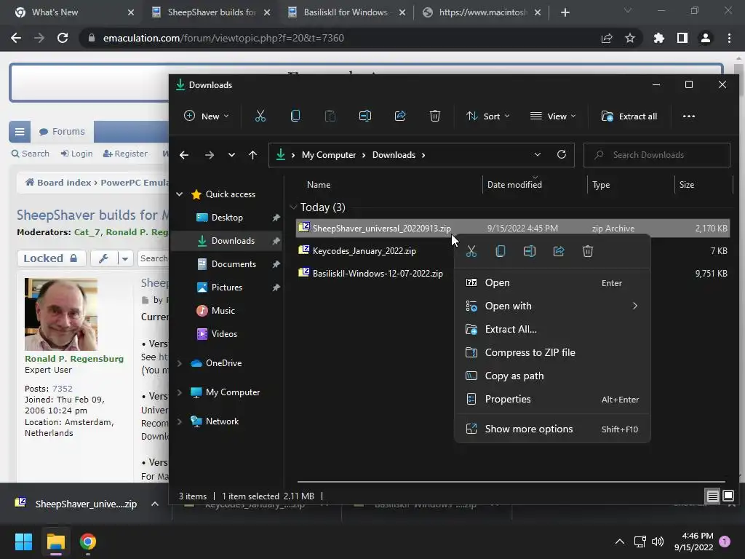Click Chrome address bar URL
The width and height of the screenshot is (745, 559).
(223, 38)
